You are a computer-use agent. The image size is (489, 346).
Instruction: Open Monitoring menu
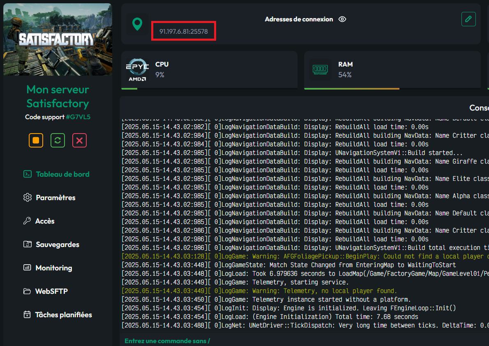[x=48, y=268]
